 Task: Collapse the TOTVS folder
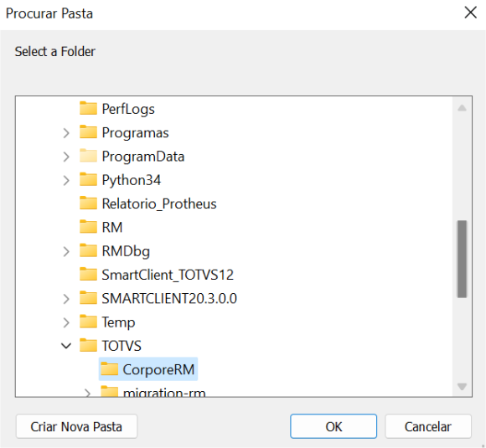click(x=66, y=346)
